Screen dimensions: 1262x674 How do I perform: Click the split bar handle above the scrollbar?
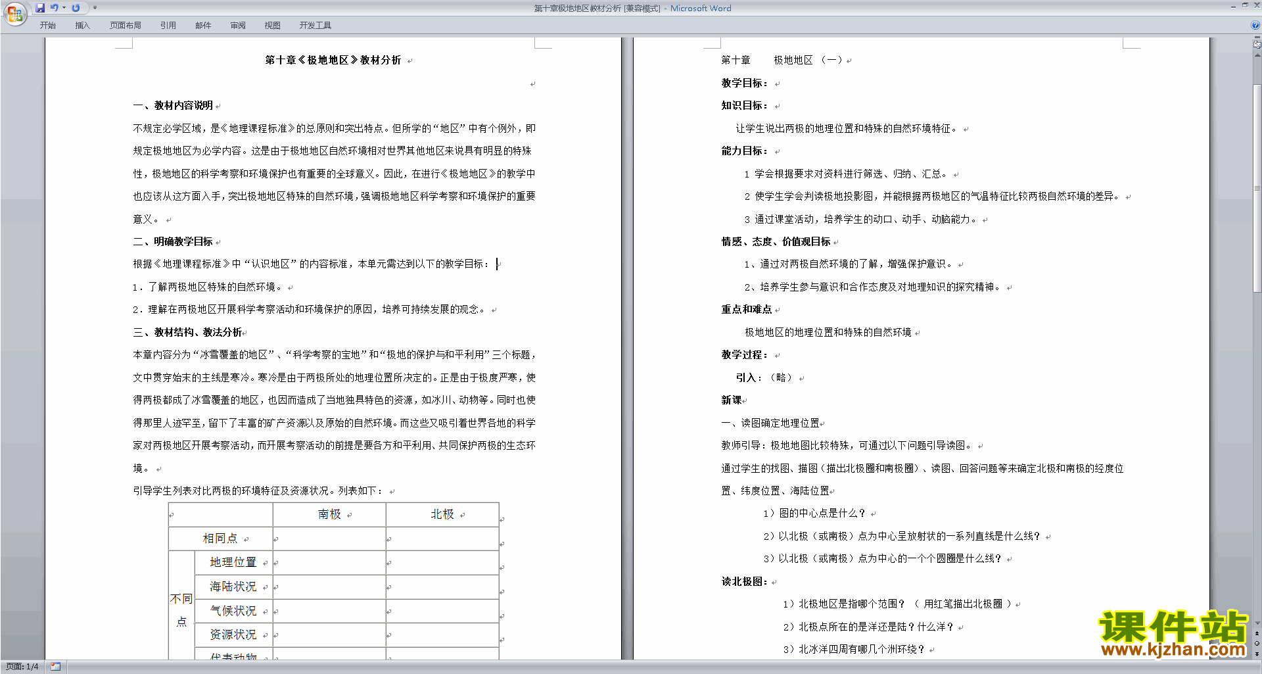[1257, 37]
